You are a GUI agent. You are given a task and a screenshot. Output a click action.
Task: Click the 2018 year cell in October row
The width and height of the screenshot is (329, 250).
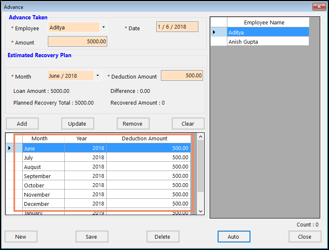point(86,185)
